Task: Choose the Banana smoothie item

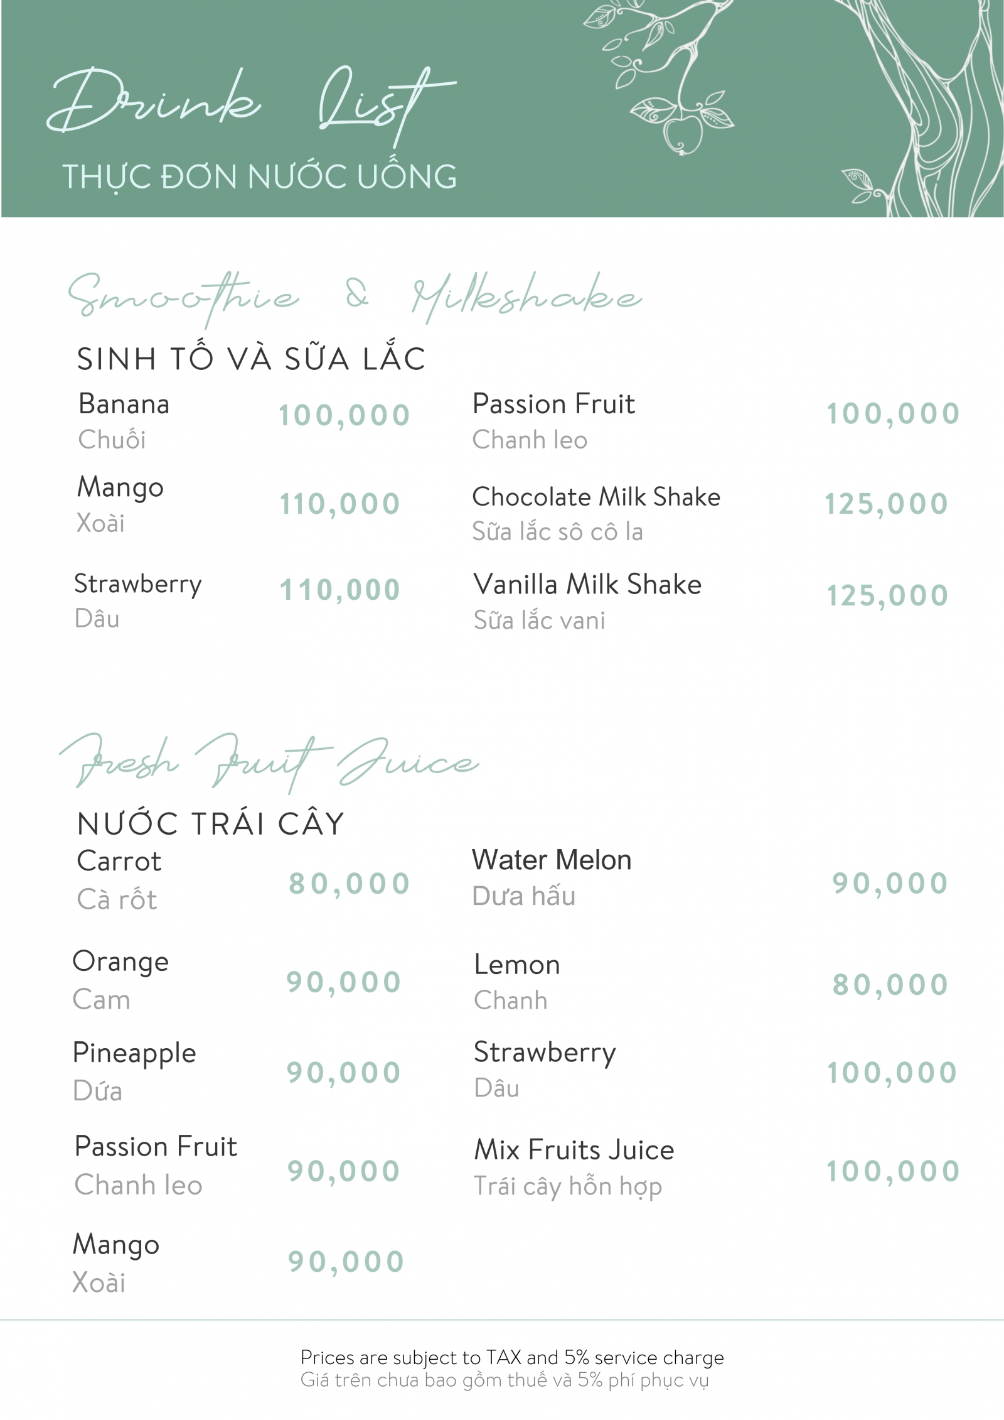Action: click(x=124, y=404)
